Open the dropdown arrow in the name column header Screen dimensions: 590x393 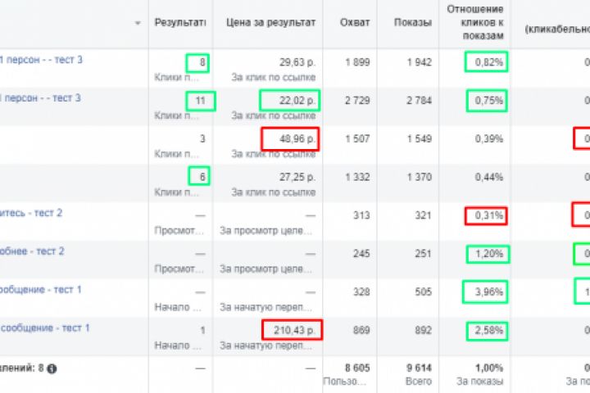137,23
